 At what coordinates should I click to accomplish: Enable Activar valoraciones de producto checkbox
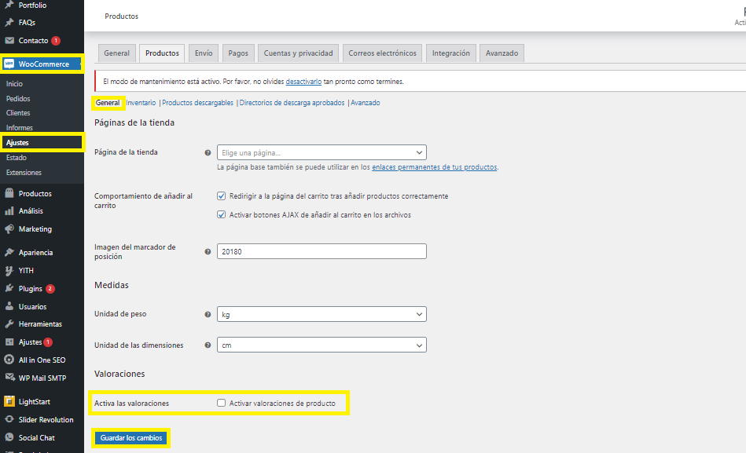(222, 404)
